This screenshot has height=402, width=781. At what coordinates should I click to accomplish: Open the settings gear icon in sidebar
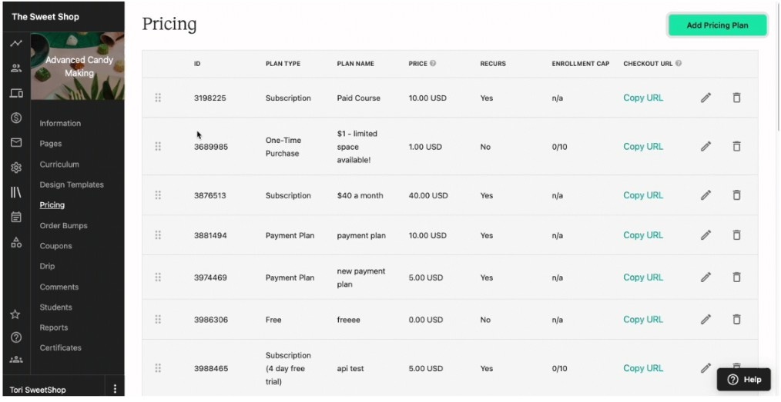[x=16, y=168]
